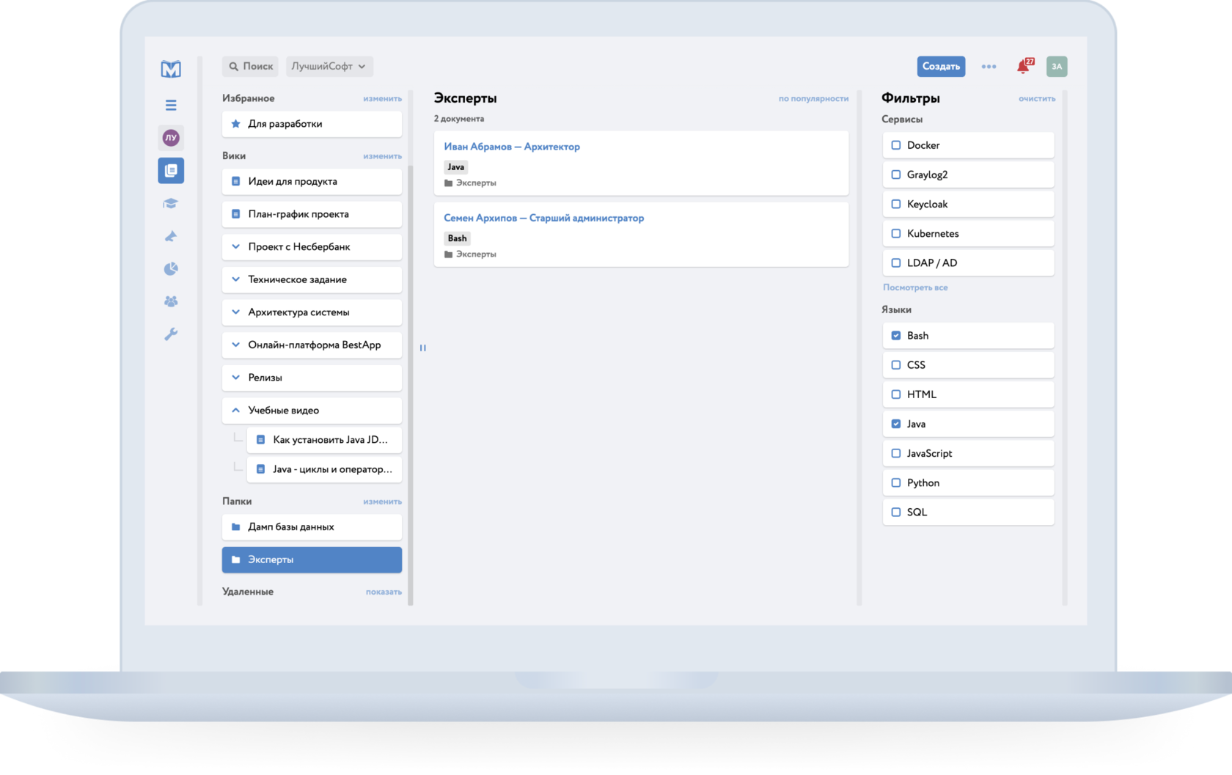1232x775 pixels.
Task: Expand the Релизы wiki section
Action: pyautogui.click(x=235, y=377)
